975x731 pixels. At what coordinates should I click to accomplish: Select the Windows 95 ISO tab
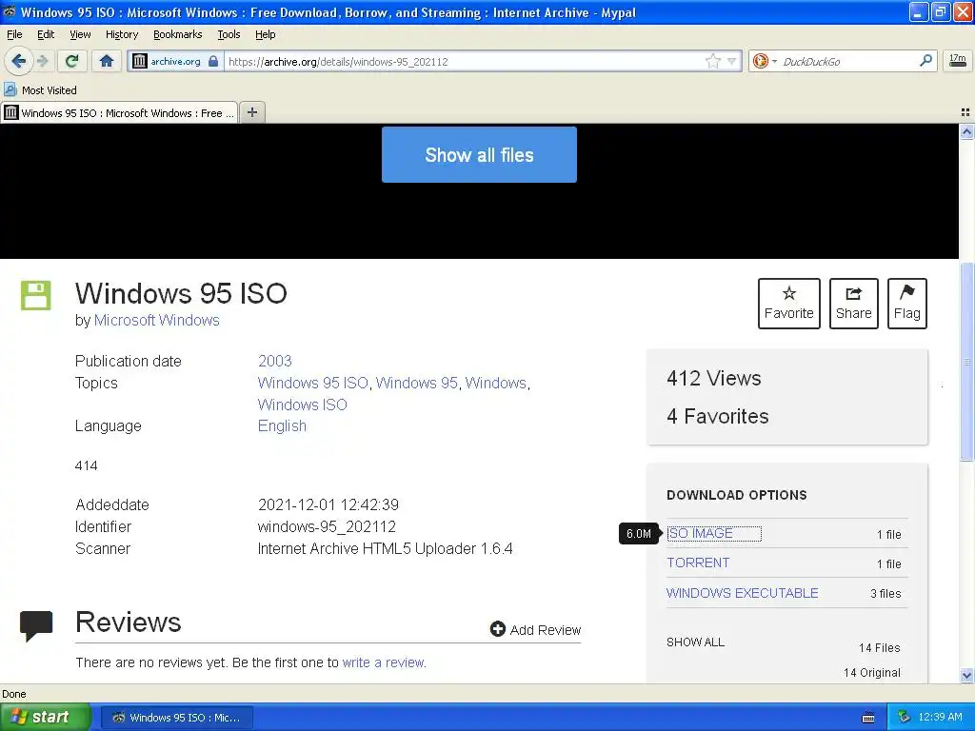tap(119, 112)
